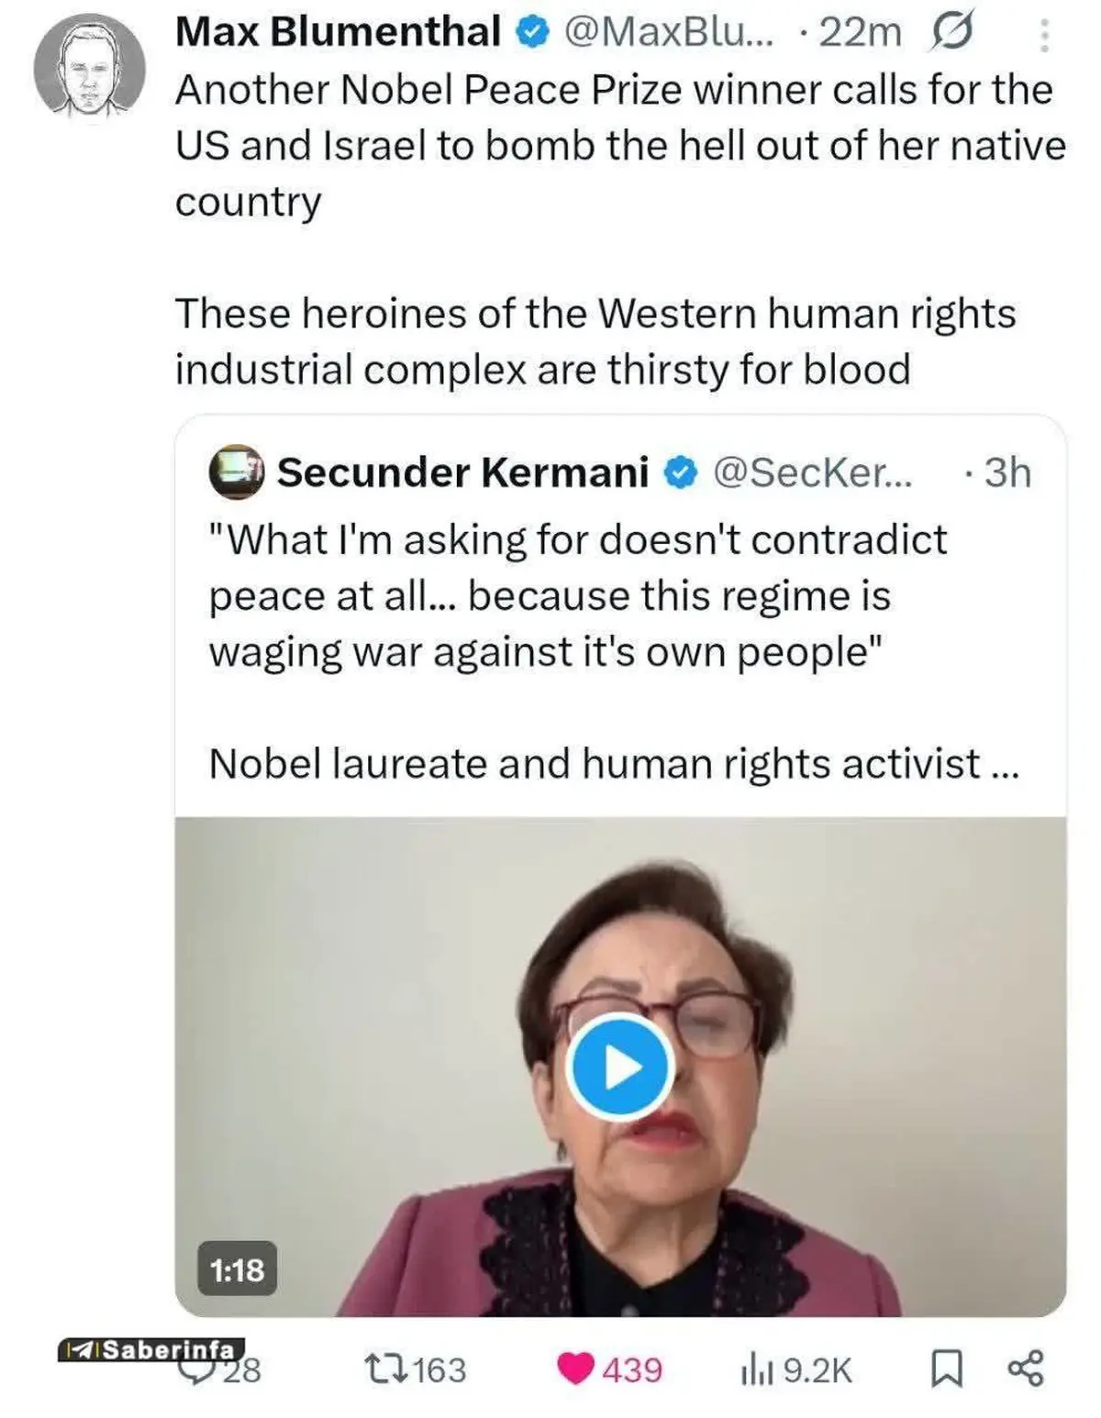Play the embedded video
The image size is (1101, 1418).
coord(619,1067)
